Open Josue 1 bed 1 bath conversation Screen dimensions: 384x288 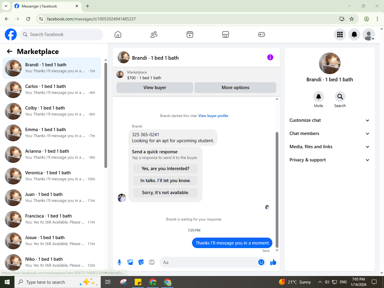click(x=52, y=241)
